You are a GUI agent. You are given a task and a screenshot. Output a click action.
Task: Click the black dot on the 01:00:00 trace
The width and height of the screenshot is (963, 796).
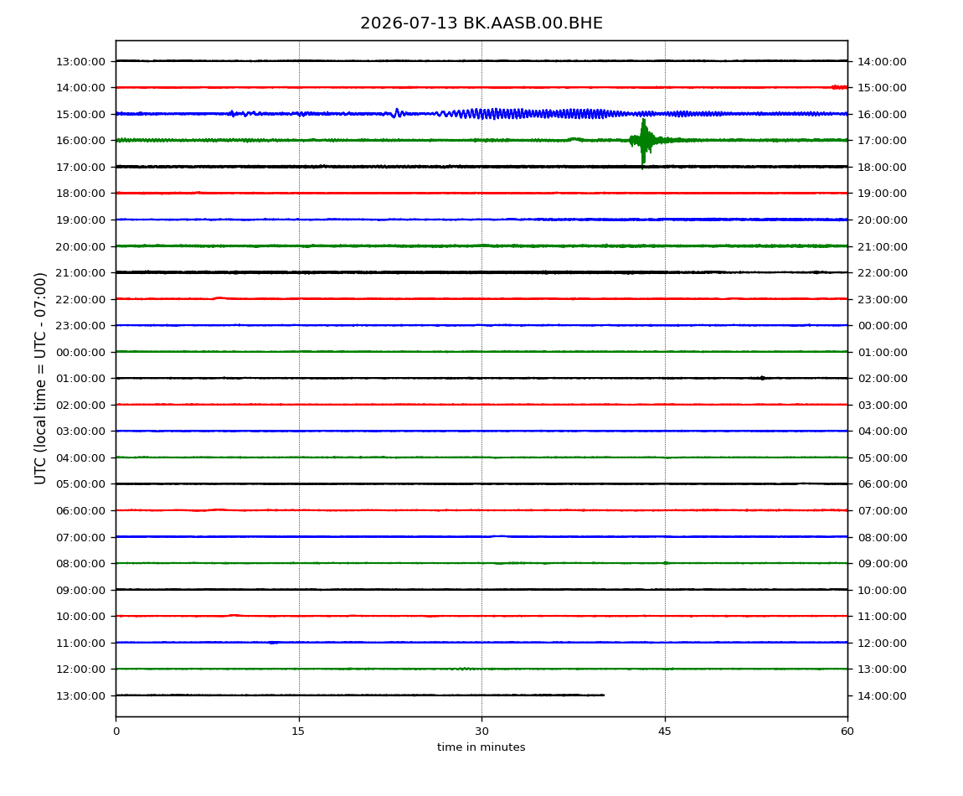[762, 378]
